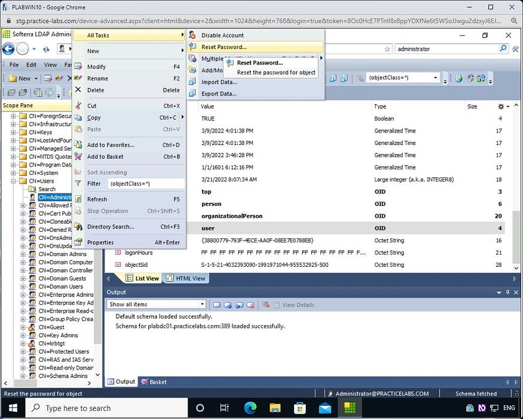Click the Windows taskbar search box
Image resolution: width=523 pixels, height=419 pixels.
click(107, 408)
